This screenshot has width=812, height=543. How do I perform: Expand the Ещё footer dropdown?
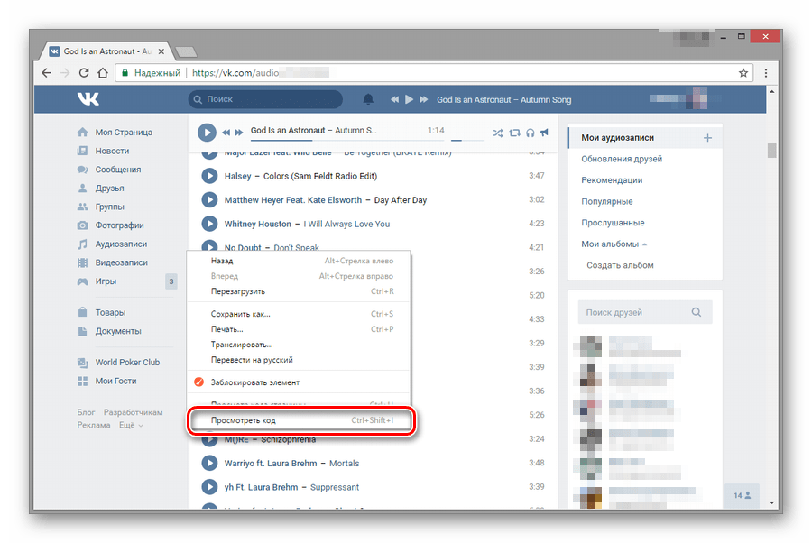click(131, 425)
